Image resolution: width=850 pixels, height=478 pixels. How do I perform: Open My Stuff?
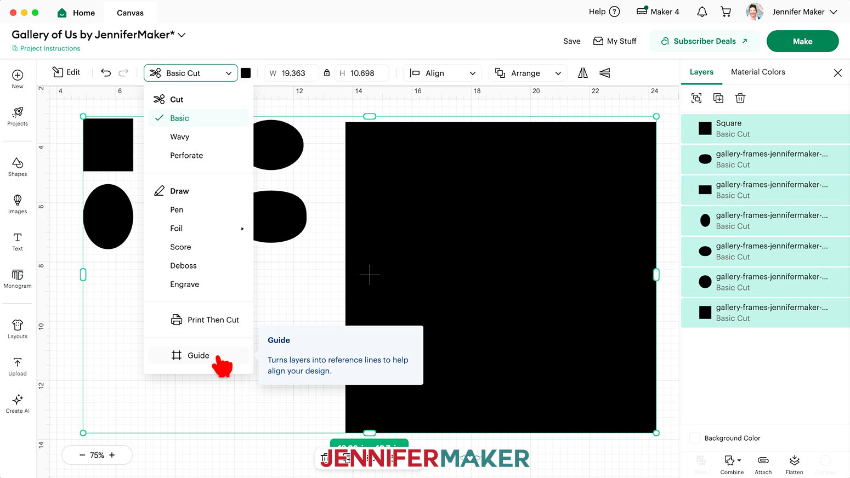pos(615,41)
